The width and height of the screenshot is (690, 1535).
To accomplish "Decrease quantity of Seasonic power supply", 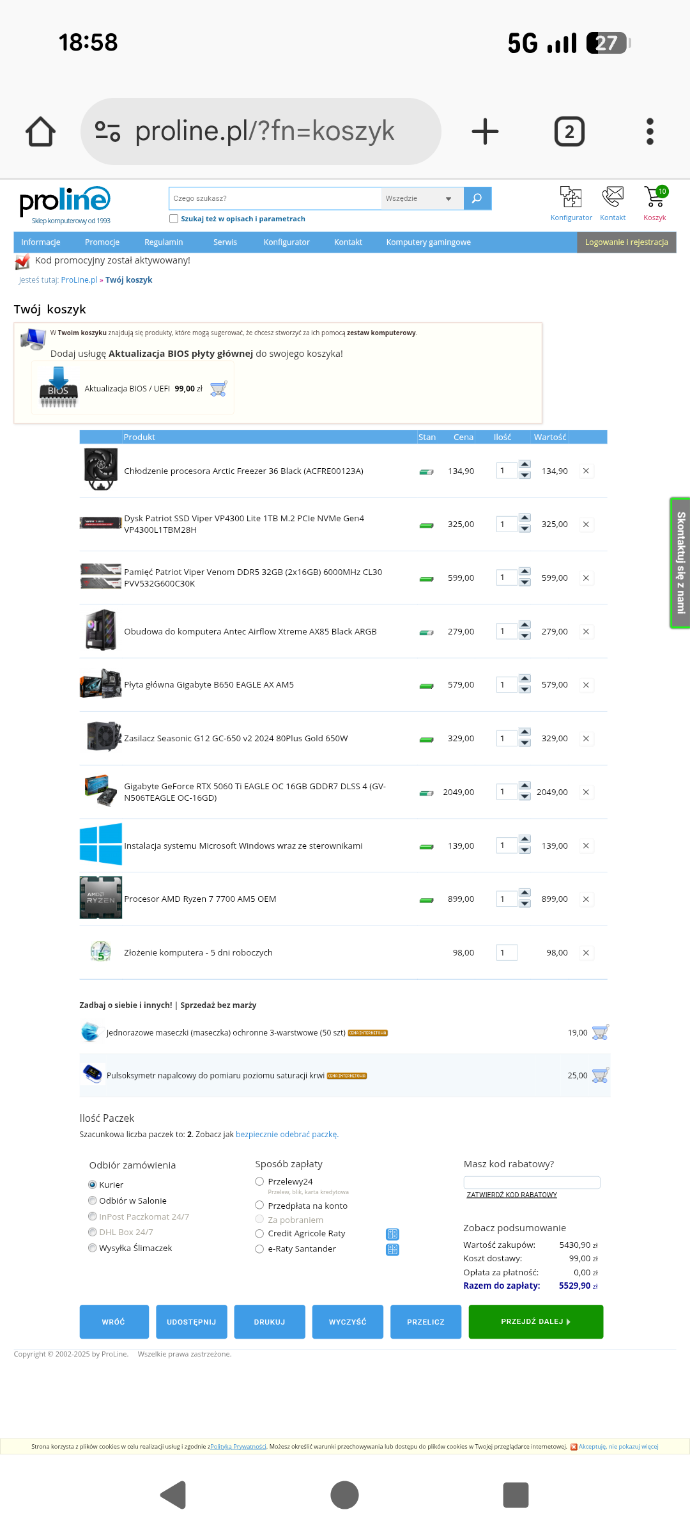I will click(525, 744).
